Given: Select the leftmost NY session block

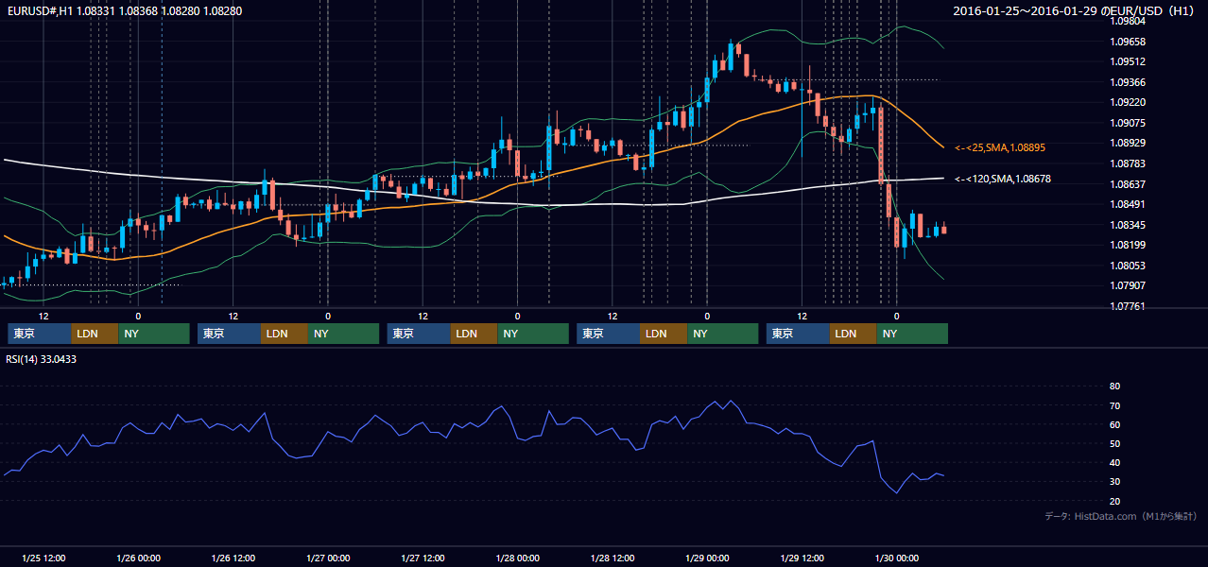Looking at the screenshot, I should tap(154, 334).
